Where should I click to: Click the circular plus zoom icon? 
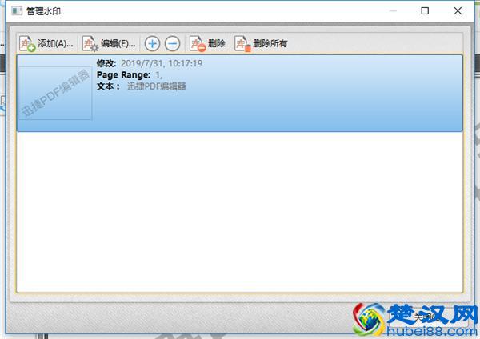(x=152, y=43)
